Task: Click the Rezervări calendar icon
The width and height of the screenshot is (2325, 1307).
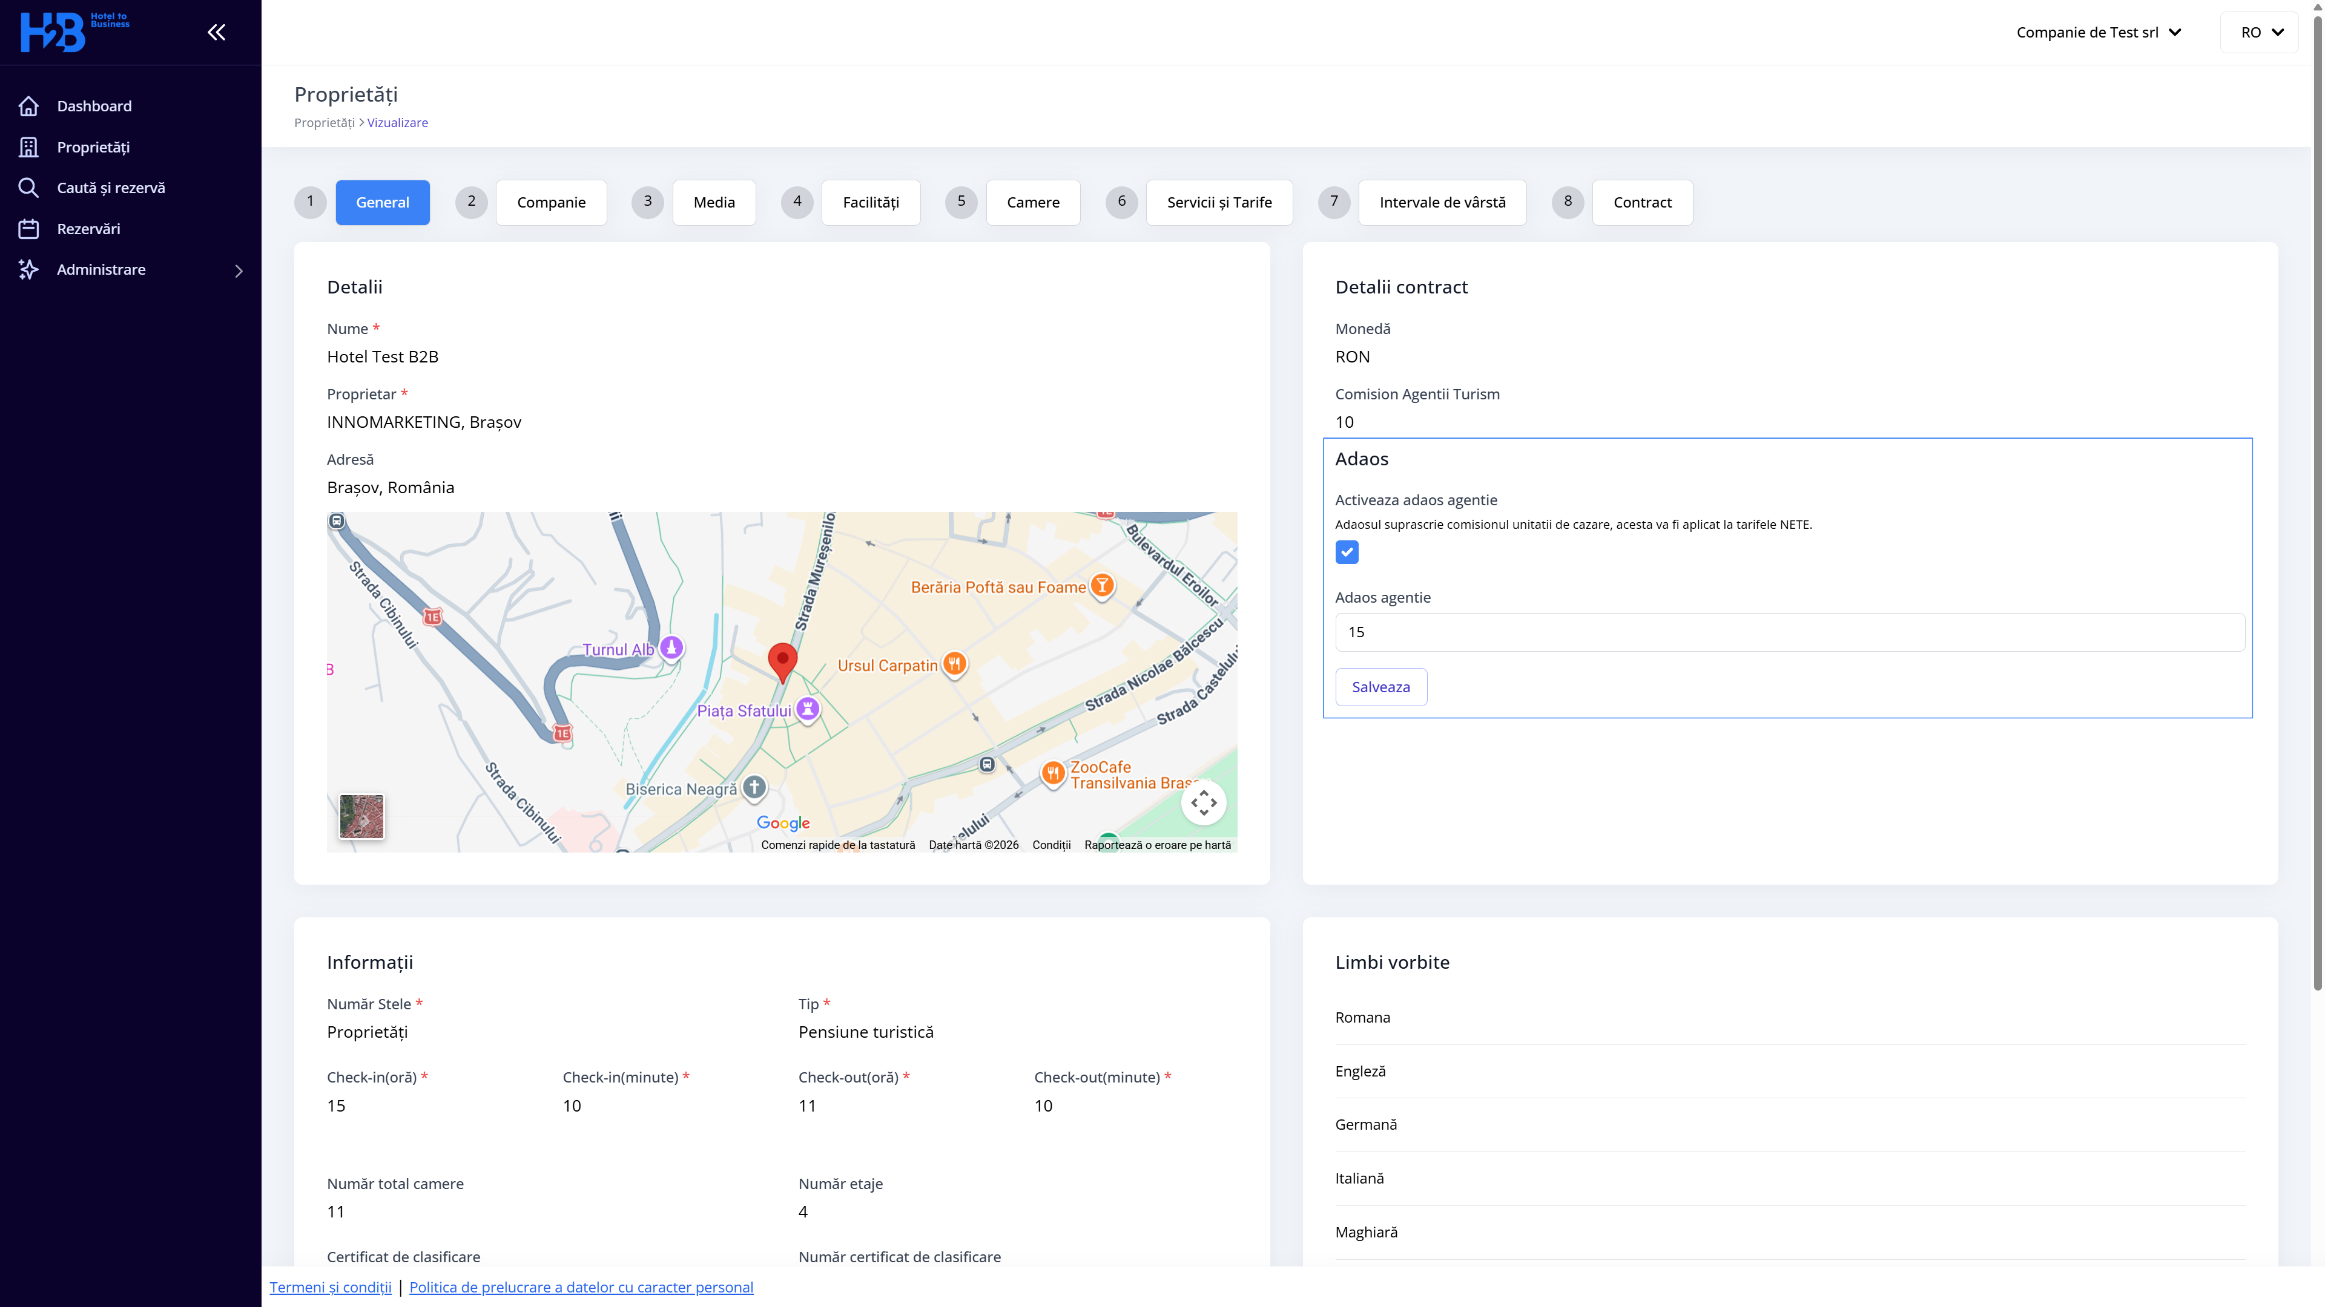Action: [29, 229]
